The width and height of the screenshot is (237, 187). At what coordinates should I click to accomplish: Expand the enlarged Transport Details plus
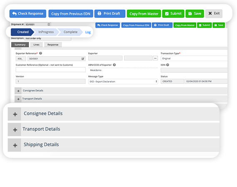[x=15, y=130]
